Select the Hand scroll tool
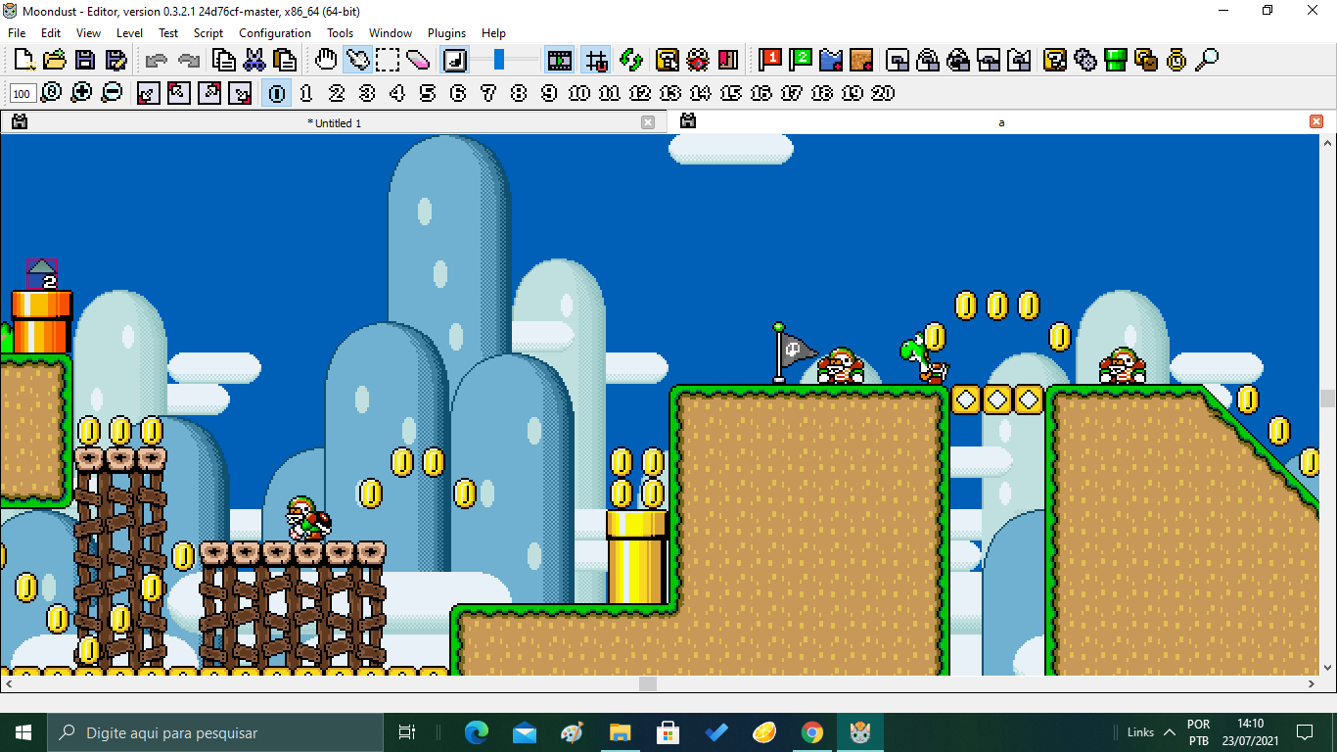The width and height of the screenshot is (1337, 752). point(326,61)
